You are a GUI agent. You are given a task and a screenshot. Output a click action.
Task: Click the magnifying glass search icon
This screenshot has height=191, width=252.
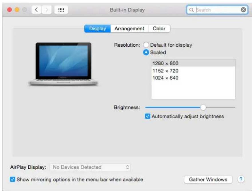coord(191,10)
